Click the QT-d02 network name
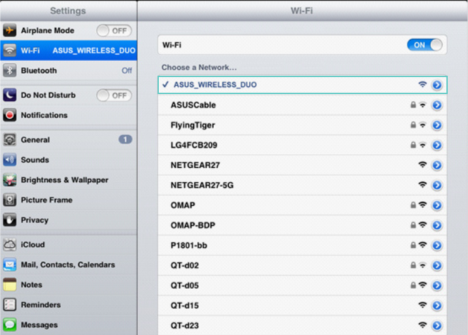Screen dimensions: 468x335 (x=184, y=265)
